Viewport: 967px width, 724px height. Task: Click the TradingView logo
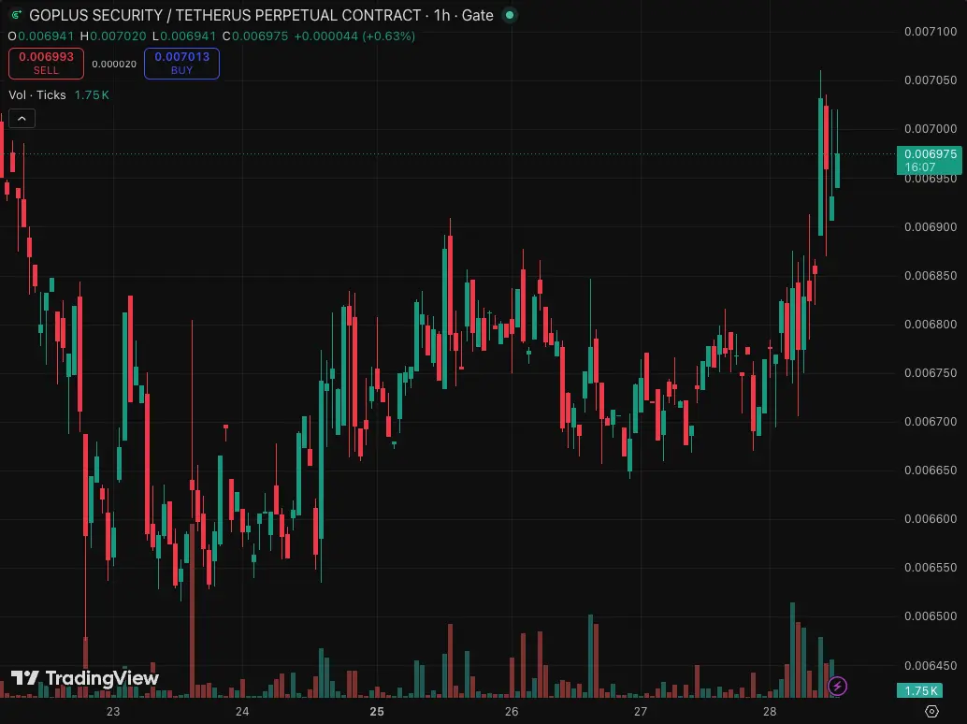pos(85,678)
